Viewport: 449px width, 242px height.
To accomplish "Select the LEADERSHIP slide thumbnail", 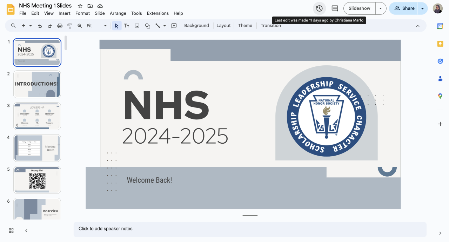I will (x=37, y=116).
